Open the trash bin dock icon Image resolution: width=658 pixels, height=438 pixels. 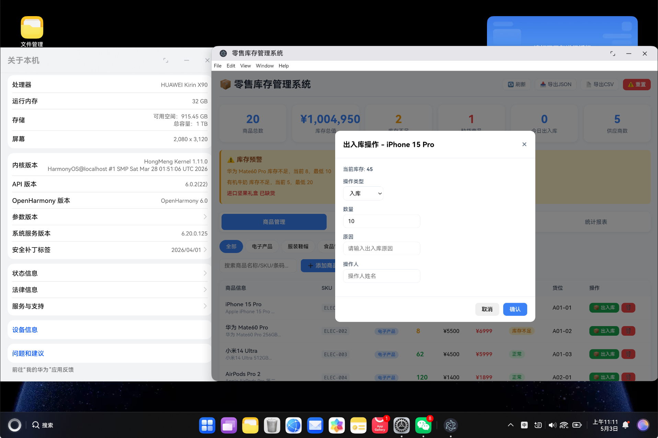pyautogui.click(x=272, y=425)
